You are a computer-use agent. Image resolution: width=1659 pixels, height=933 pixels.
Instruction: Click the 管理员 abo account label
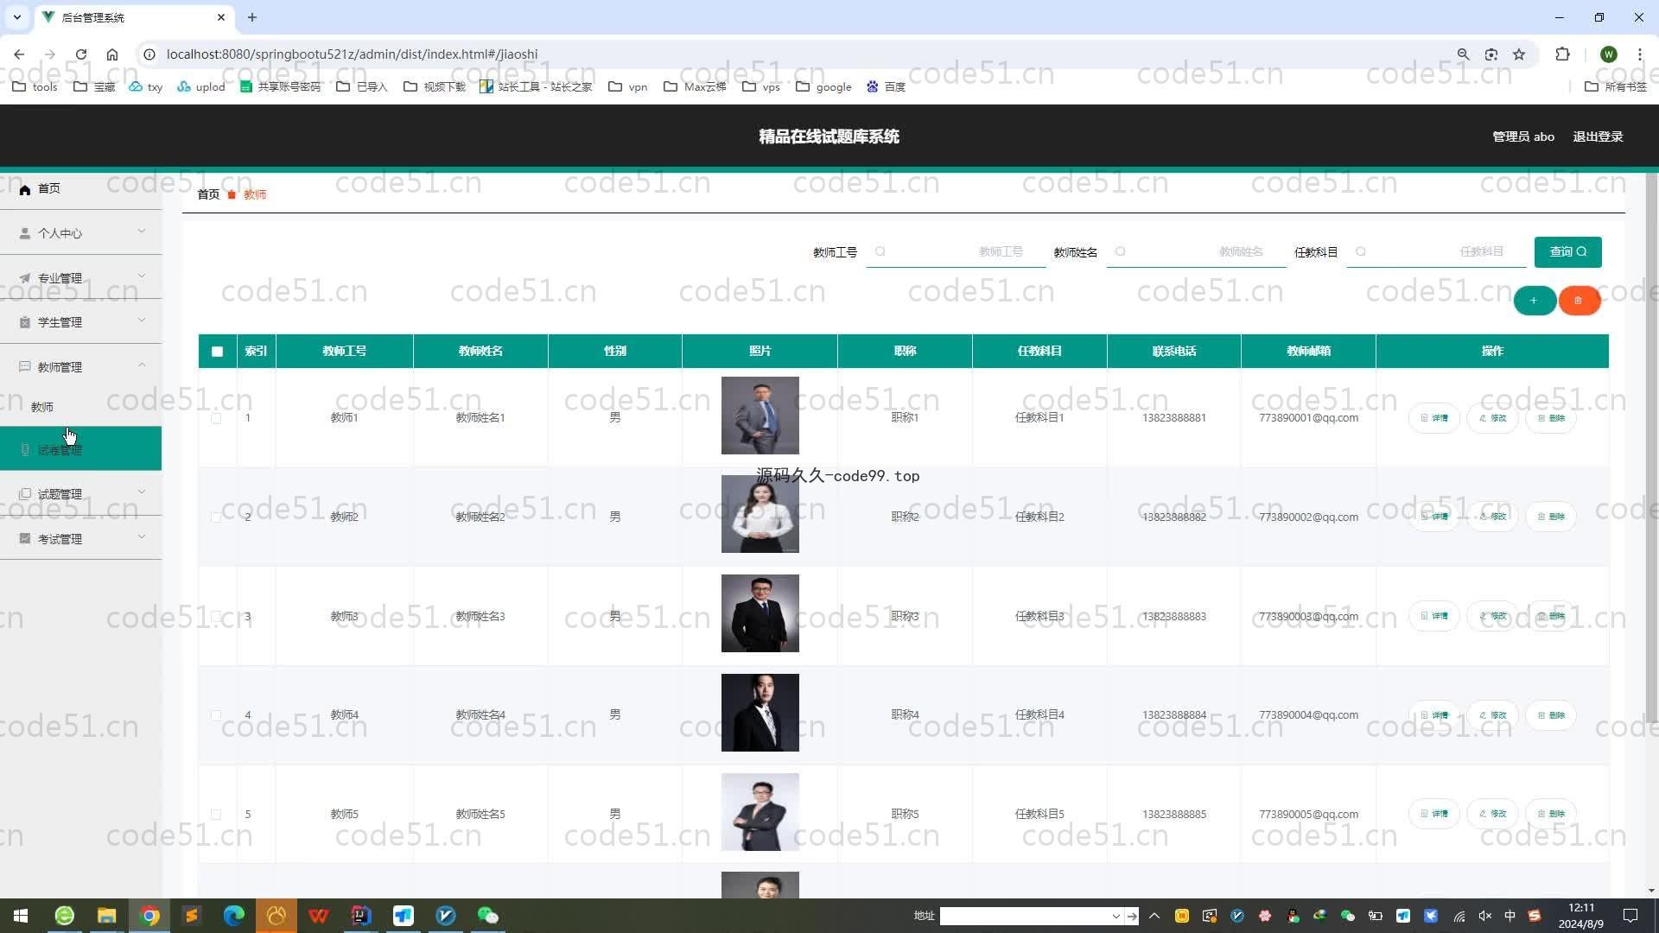pos(1523,136)
